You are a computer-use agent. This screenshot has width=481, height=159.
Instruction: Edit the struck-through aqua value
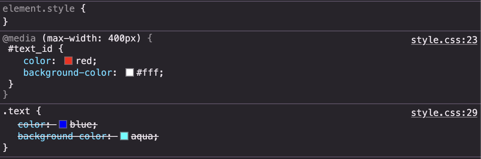click(x=142, y=136)
